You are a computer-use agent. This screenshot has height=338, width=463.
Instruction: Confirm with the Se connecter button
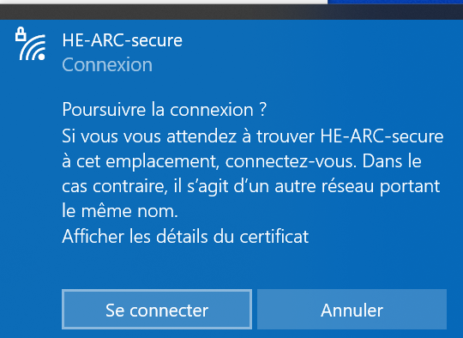[157, 310]
